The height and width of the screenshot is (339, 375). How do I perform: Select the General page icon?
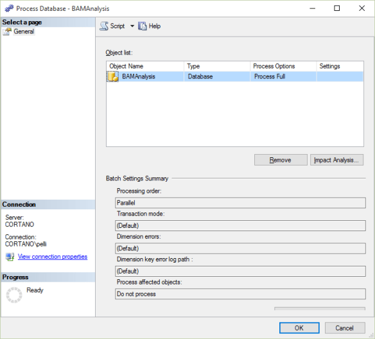pyautogui.click(x=7, y=31)
